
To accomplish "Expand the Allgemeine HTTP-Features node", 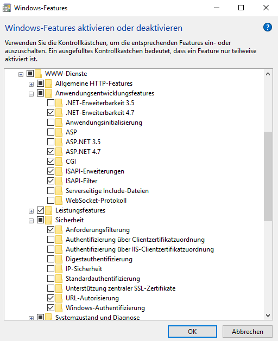I will [x=31, y=84].
